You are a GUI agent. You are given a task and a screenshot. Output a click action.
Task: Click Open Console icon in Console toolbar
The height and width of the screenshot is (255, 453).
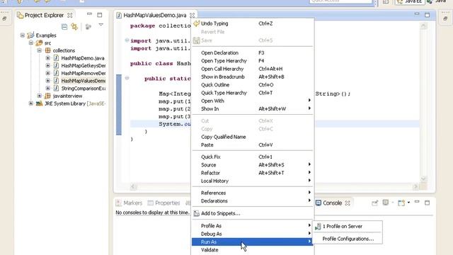pos(401,203)
